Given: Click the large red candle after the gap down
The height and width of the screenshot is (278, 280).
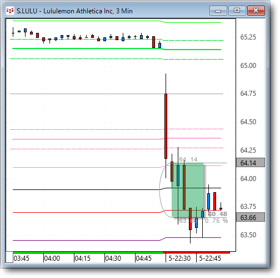Looking at the screenshot, I should [166, 126].
